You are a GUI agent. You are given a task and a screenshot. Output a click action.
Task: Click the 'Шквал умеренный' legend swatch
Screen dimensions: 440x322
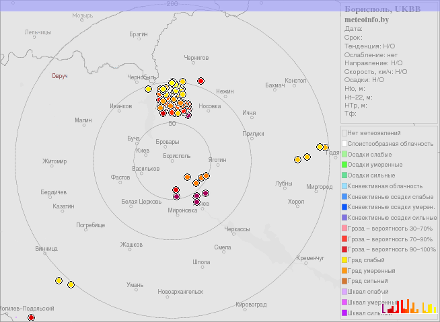(x=344, y=303)
